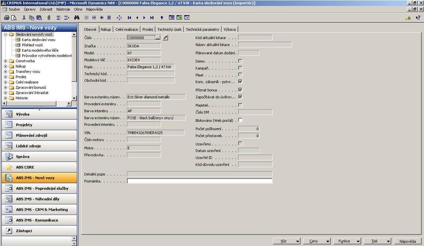424x246 pixels.
Task: Tick the Majetek checkbox
Action: [x=240, y=105]
